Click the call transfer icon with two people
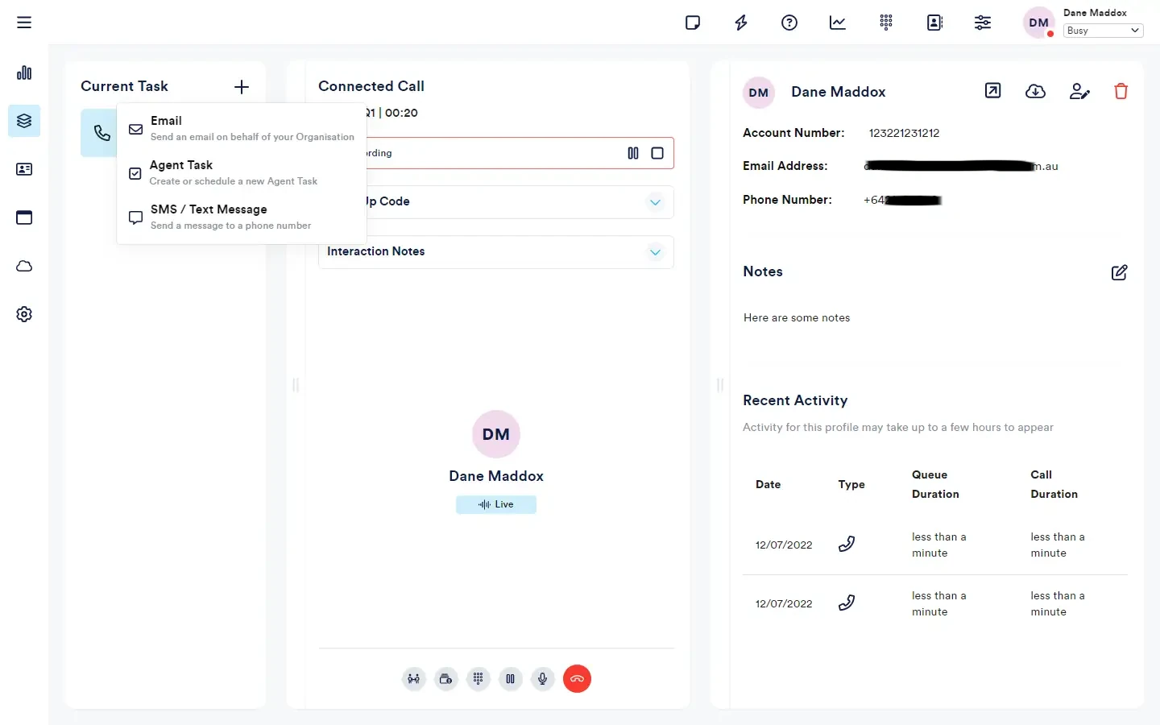This screenshot has width=1160, height=725. coord(414,679)
